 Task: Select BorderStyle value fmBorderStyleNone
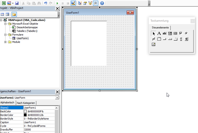[39, 119]
